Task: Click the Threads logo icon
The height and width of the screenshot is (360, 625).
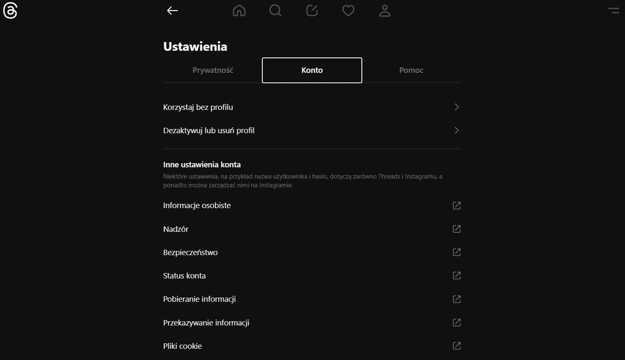Action: (x=10, y=11)
